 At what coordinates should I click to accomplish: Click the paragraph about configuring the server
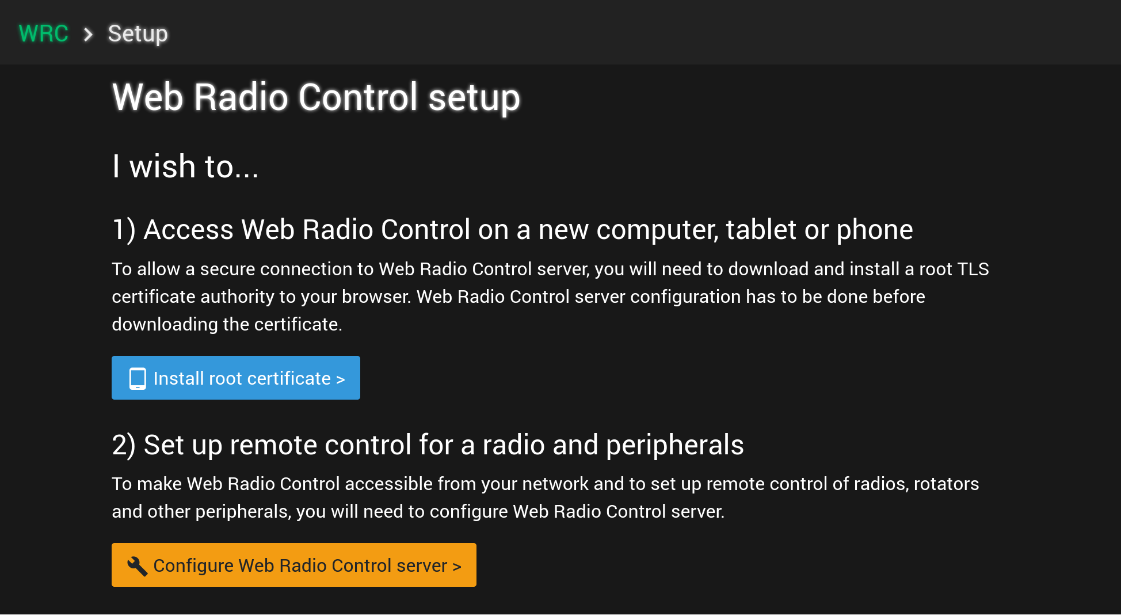545,498
